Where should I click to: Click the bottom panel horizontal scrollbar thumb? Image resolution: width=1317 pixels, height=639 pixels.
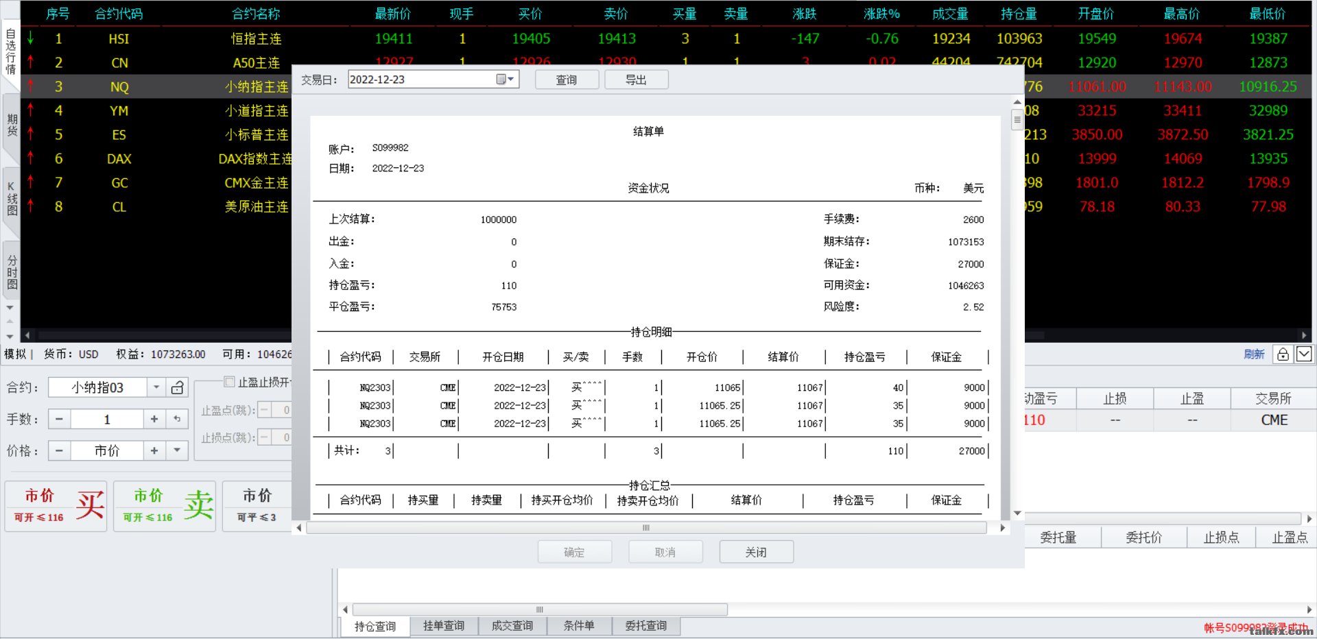click(x=540, y=610)
